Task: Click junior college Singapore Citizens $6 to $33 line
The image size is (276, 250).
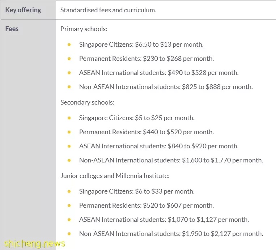Action: [137, 191]
